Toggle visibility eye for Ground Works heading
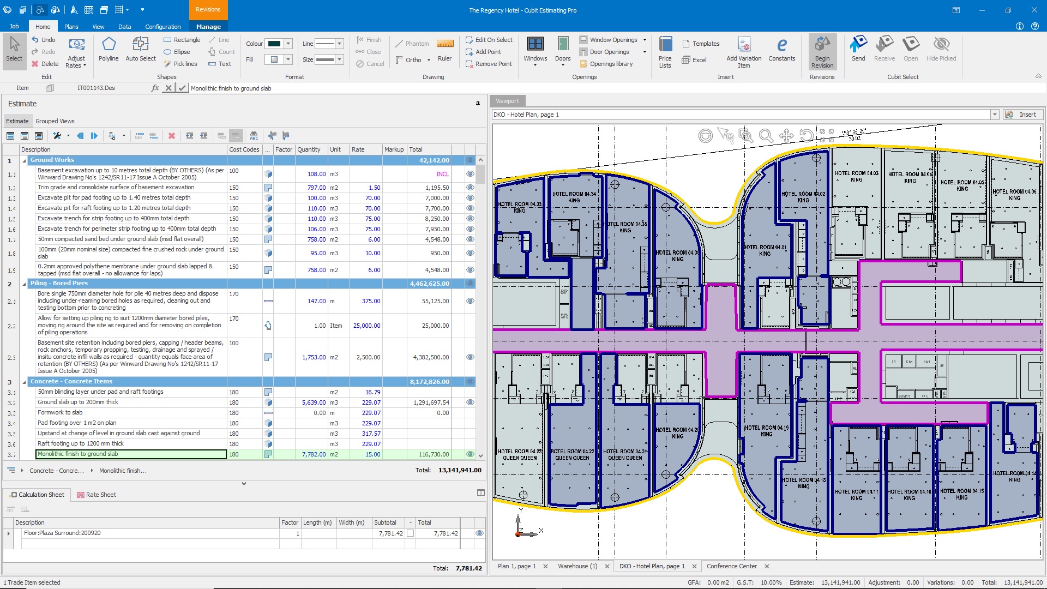Screen dimensions: 1047x589 click(470, 160)
